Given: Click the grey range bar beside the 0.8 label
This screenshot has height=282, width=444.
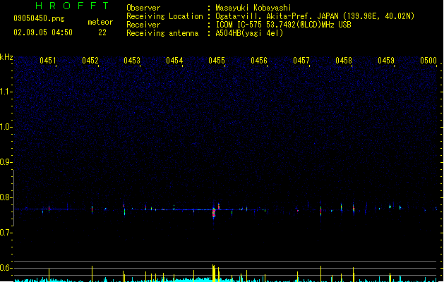Looking at the screenshot, I should [13, 198].
